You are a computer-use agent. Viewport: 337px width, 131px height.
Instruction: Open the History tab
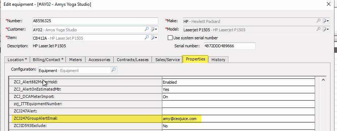pyautogui.click(x=218, y=60)
